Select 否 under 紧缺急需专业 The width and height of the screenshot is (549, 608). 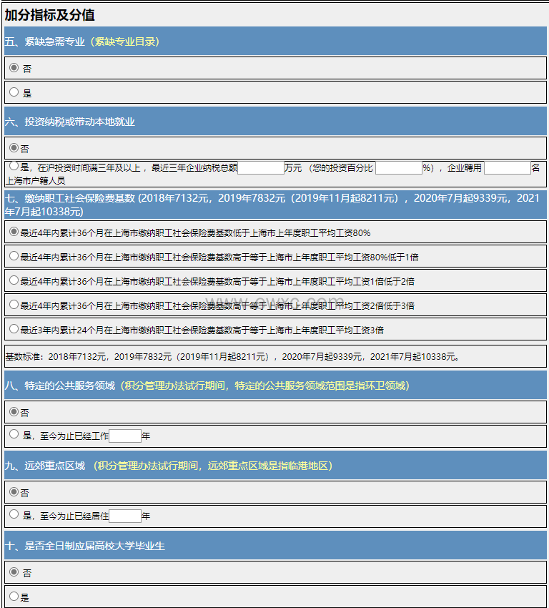click(14, 68)
